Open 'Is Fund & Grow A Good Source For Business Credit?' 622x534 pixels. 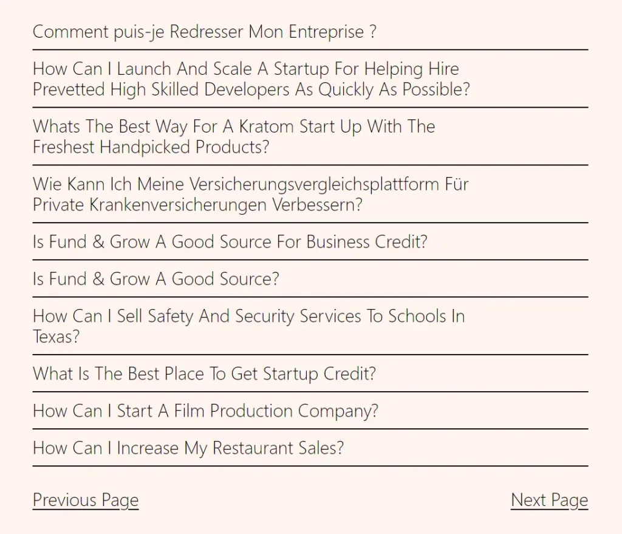pos(230,242)
